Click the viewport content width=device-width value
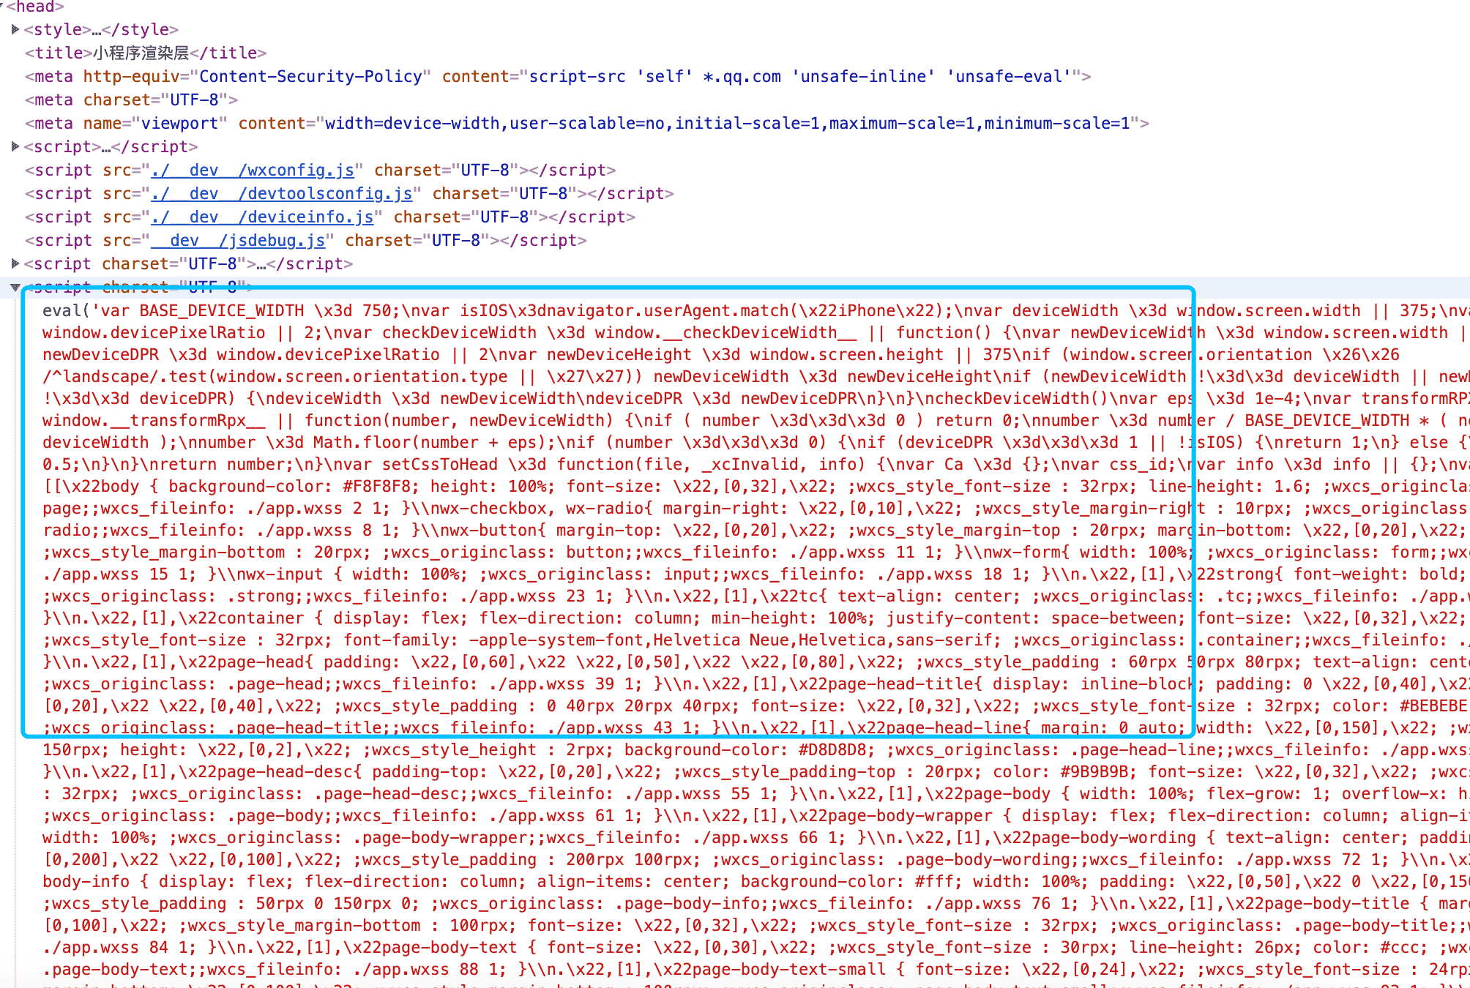 [728, 124]
